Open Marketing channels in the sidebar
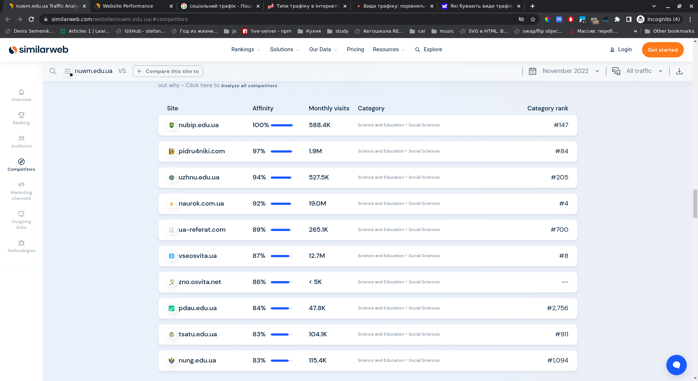Screen dimensions: 698x381 [x=21, y=191]
